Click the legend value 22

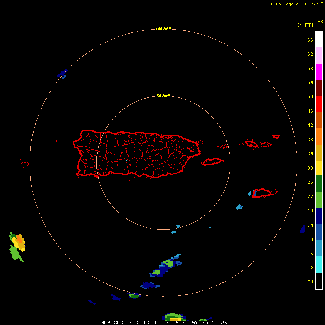310,196
